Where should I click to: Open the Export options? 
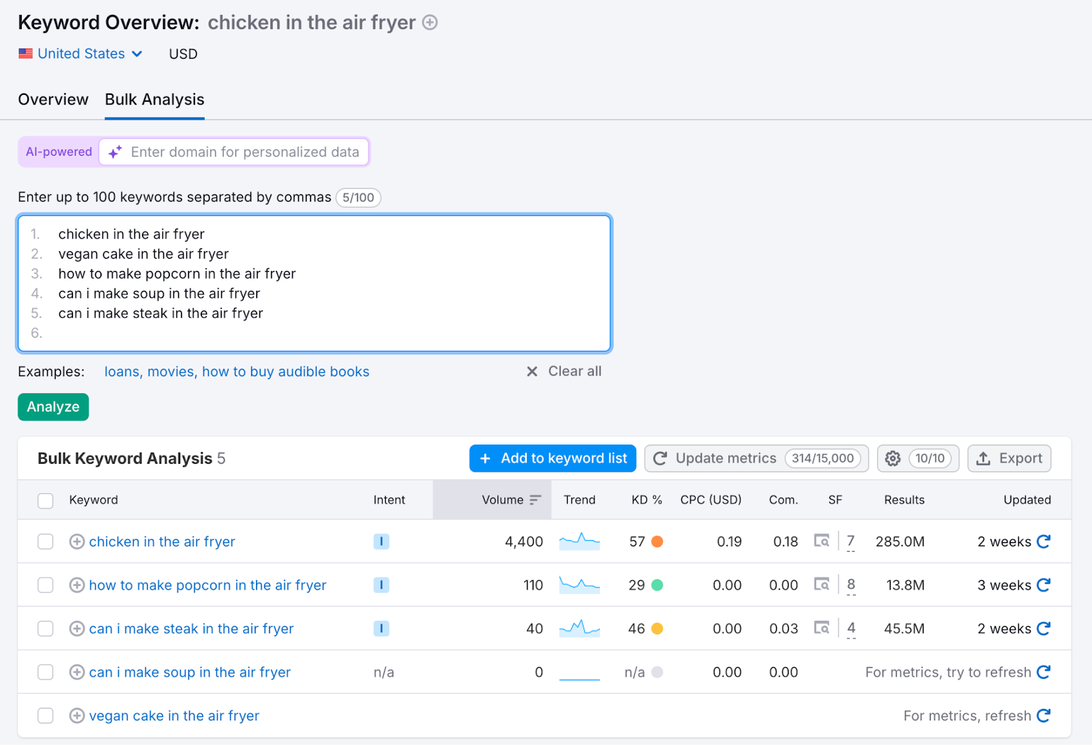click(1009, 458)
